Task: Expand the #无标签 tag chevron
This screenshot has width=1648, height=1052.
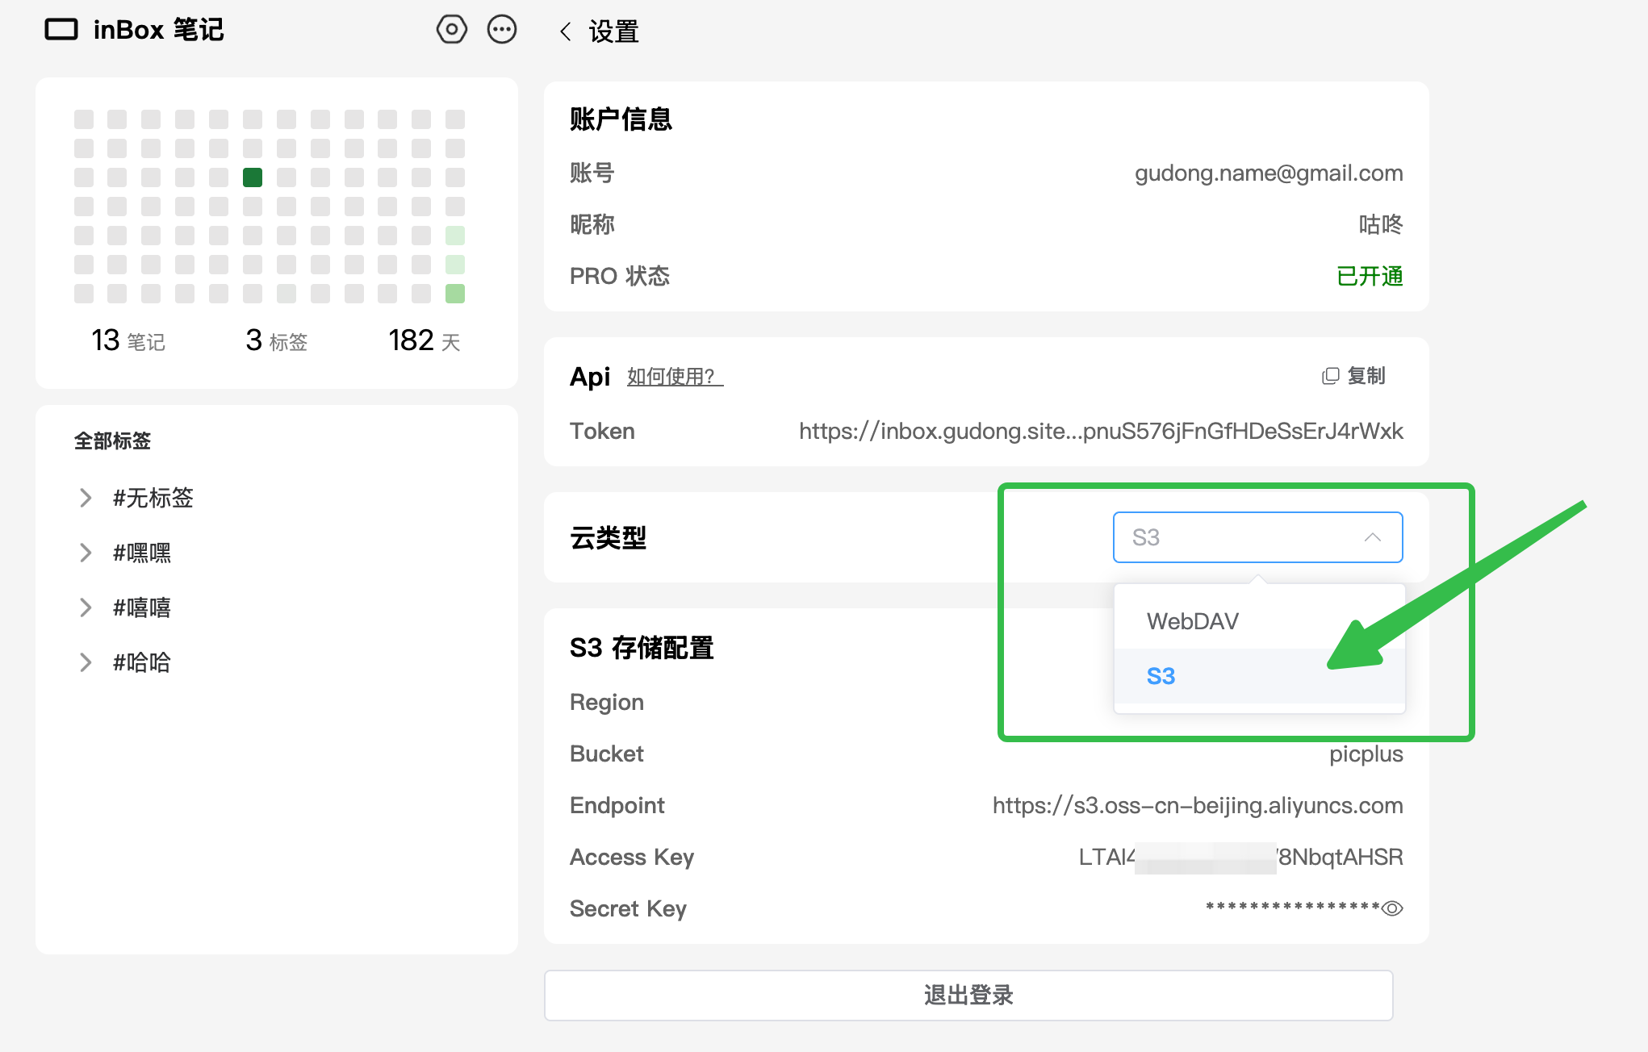Action: (x=86, y=498)
